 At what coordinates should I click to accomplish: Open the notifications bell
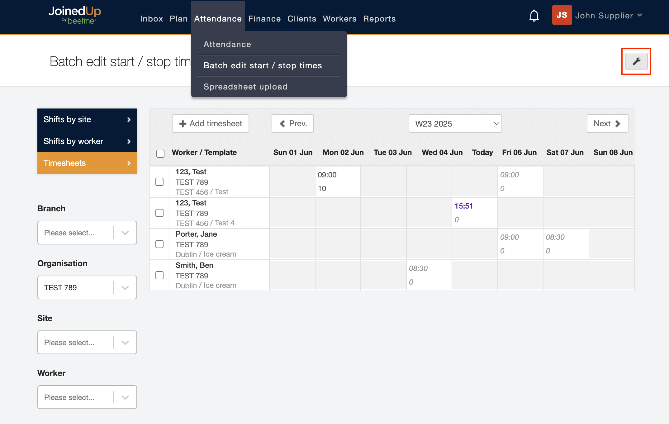[534, 16]
